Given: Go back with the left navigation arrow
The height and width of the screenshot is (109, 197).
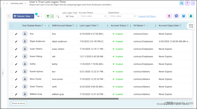Looking at the screenshot, I should click(4, 3).
